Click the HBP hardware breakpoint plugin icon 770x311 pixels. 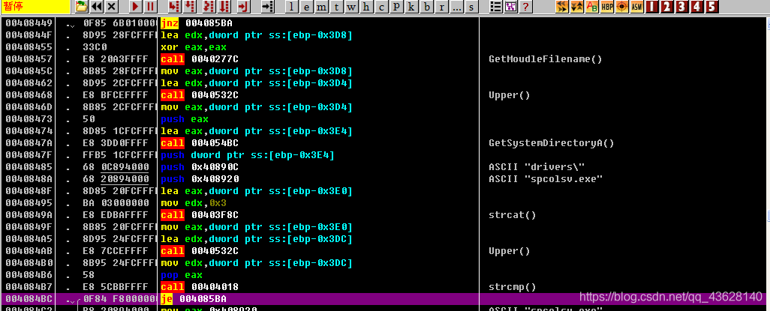pyautogui.click(x=606, y=7)
